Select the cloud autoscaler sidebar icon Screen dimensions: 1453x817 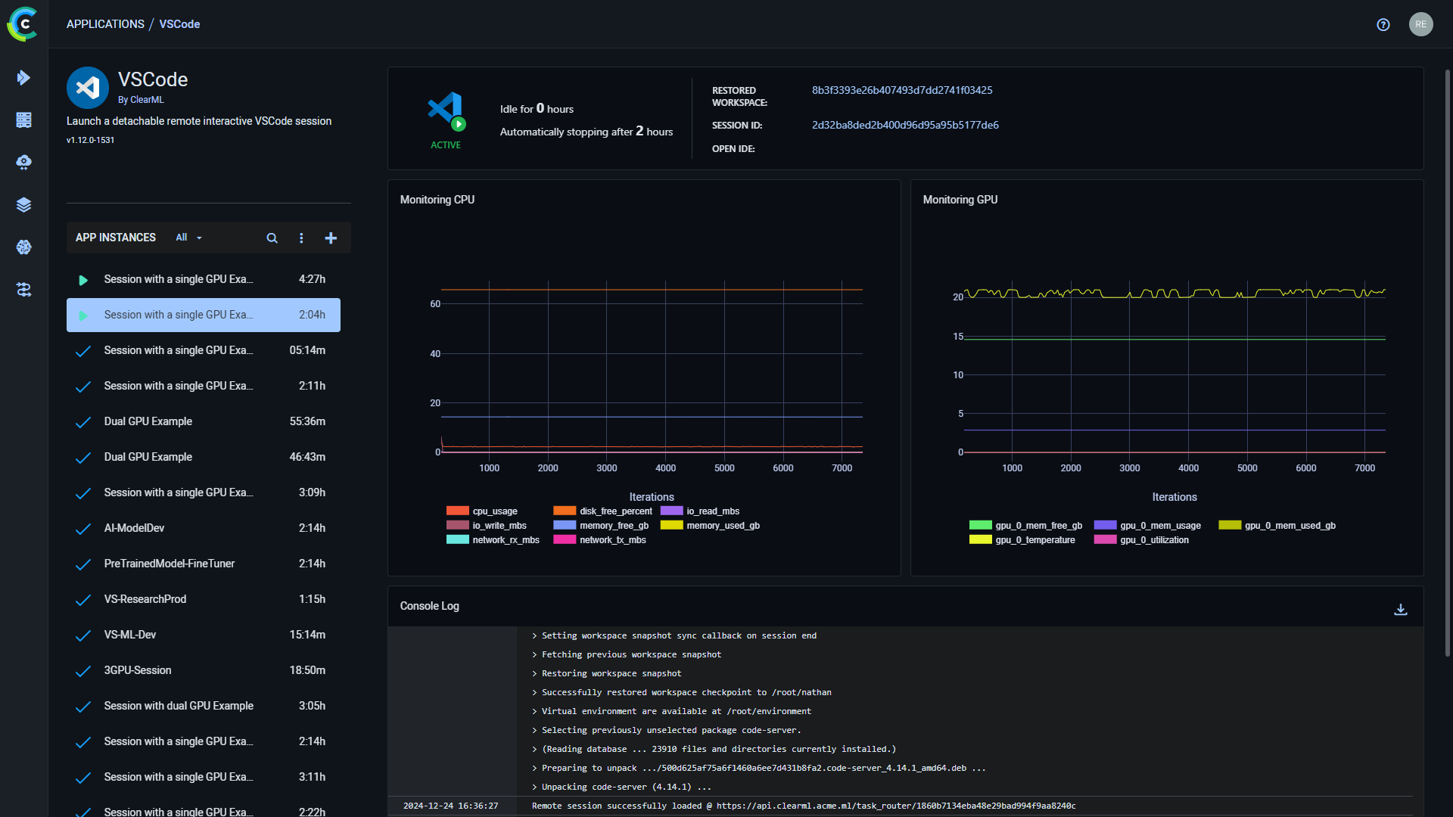click(23, 162)
